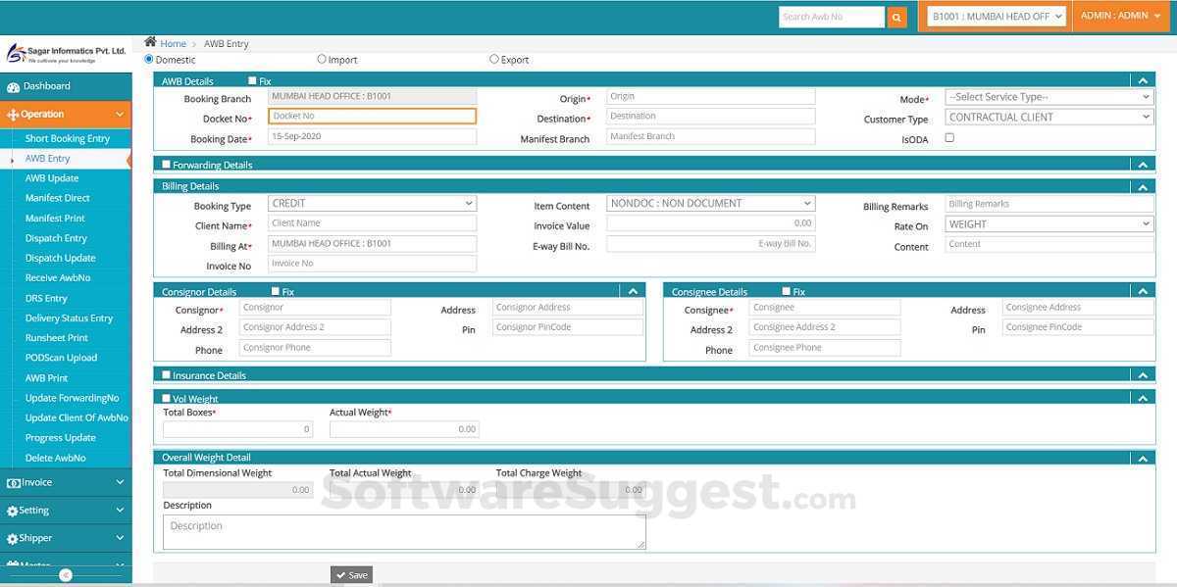Screen dimensions: 1177x587
Task: Collapse the Vol Weight panel chevron
Action: pos(1143,399)
